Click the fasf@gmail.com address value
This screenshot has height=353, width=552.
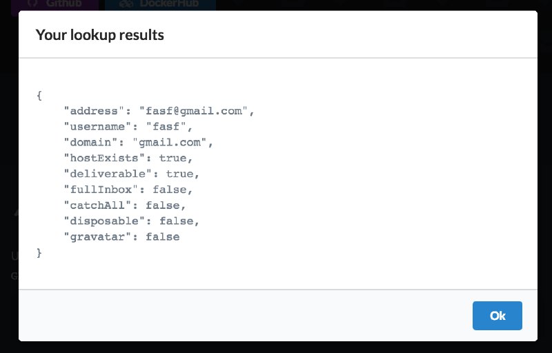point(193,111)
